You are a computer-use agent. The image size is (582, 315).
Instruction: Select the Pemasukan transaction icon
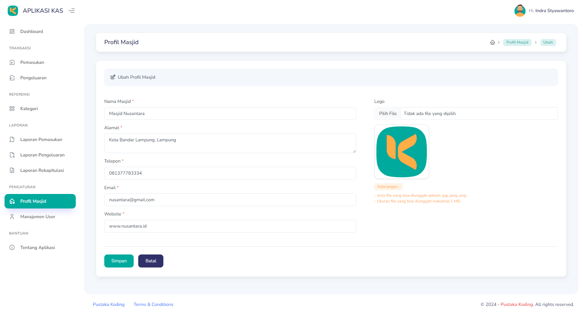[x=12, y=62]
